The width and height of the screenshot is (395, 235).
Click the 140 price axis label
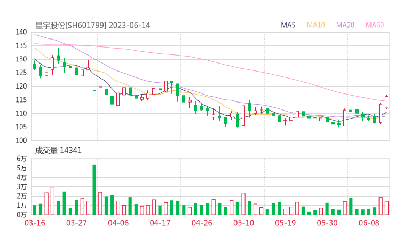[21, 32]
